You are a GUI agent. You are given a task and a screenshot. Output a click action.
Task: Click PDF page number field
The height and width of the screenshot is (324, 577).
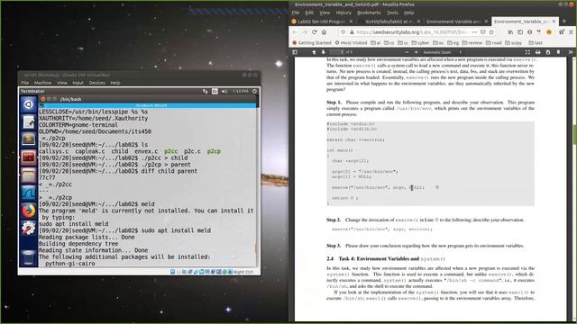pos(336,52)
